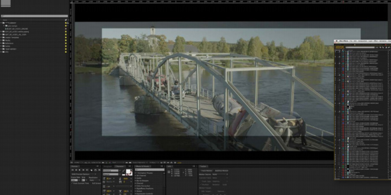Click the Stabilize Motion button
Image resolution: width=391 pixels, height=195 pixels.
(221, 171)
